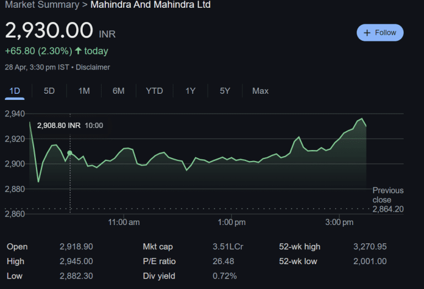The height and width of the screenshot is (289, 424).
Task: Switch to the 1M tab
Action: pos(84,91)
